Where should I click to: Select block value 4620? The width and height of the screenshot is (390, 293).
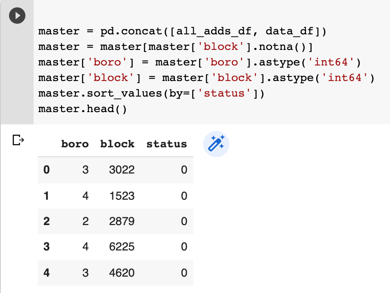pos(122,273)
